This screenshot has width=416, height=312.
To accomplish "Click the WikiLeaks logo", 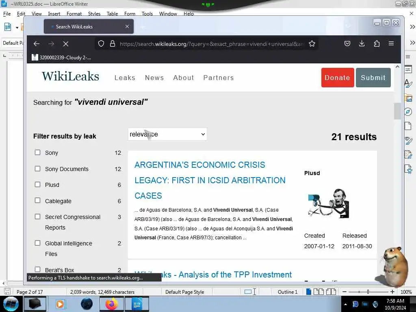I will [x=70, y=76].
